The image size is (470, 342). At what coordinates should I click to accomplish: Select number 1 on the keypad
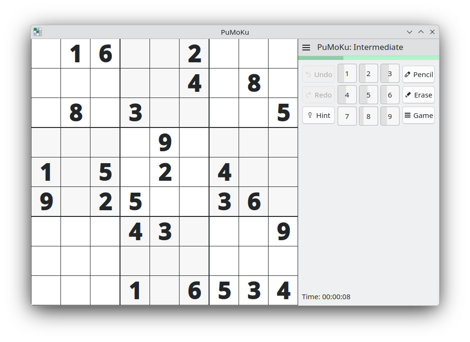click(x=347, y=74)
